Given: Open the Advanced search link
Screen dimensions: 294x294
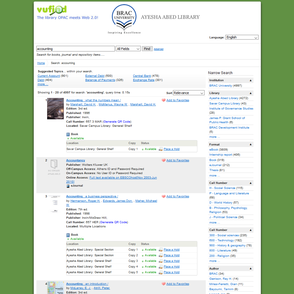Looking at the screenshot, I should [x=159, y=49].
